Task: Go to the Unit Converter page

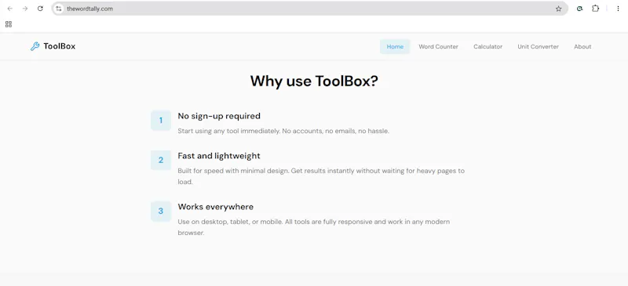Action: [538, 46]
